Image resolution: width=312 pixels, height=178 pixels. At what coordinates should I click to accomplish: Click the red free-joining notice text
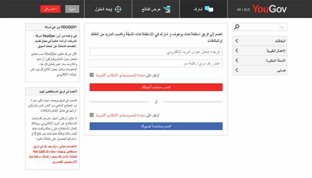[53, 154]
